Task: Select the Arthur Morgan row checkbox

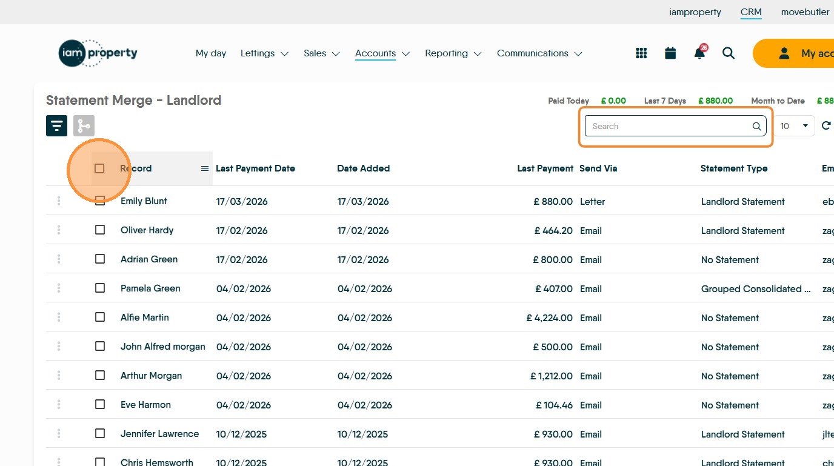Action: [x=100, y=376]
